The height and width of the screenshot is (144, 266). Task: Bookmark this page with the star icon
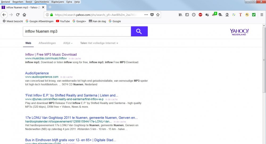pyautogui.click(x=158, y=15)
